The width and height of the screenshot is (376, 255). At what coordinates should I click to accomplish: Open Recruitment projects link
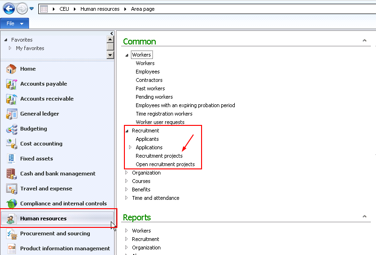click(159, 156)
